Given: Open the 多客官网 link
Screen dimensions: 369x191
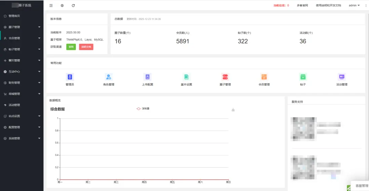Looking at the screenshot, I should [302, 5].
